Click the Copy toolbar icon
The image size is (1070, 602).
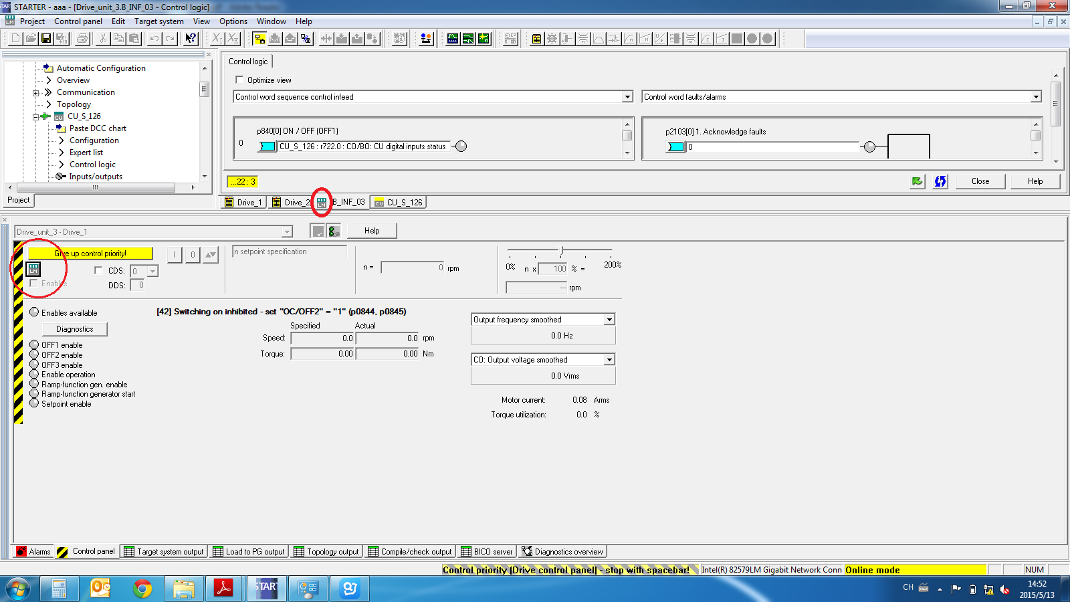(118, 39)
